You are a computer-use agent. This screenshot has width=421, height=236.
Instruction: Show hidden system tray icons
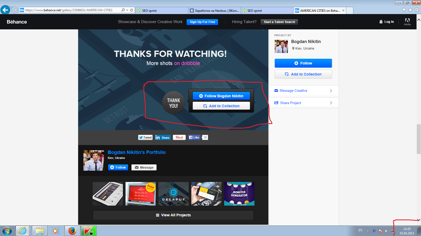(x=368, y=231)
